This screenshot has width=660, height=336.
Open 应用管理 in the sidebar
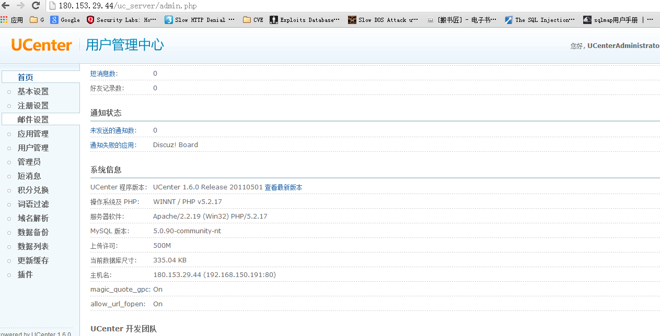coord(33,134)
